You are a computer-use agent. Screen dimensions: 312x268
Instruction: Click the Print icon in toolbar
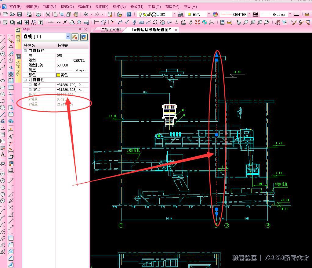click(38, 14)
